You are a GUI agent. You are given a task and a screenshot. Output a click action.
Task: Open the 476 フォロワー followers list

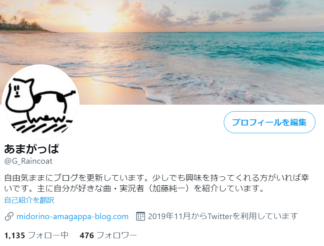point(108,235)
